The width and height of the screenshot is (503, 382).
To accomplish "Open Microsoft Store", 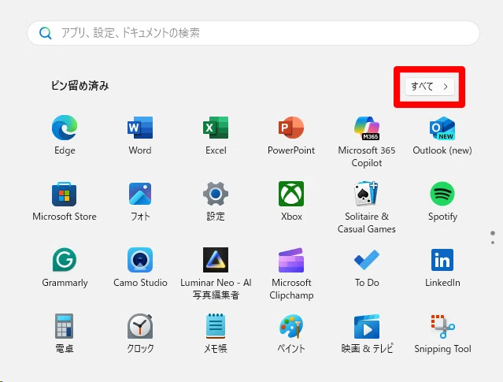I will pos(65,194).
